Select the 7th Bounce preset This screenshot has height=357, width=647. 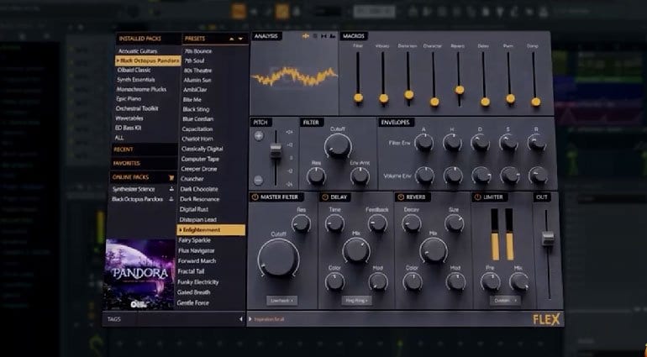pos(198,51)
